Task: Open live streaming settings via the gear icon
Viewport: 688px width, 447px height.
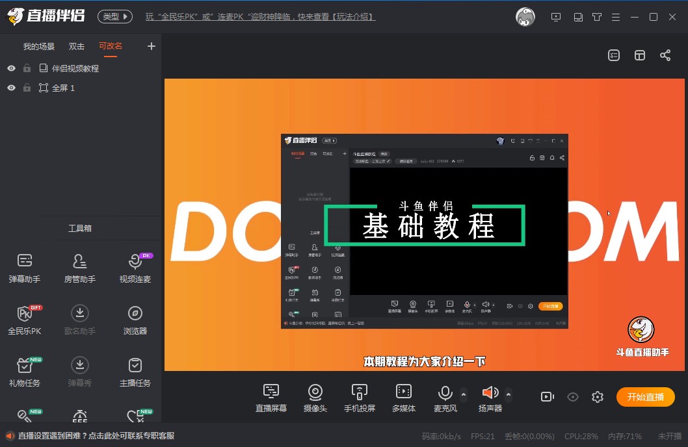Action: coord(598,396)
